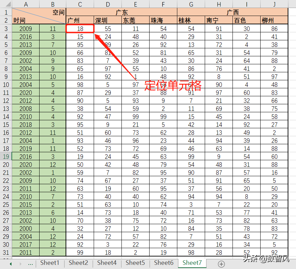
Task: Select row 1 header
Action: tap(6, 12)
